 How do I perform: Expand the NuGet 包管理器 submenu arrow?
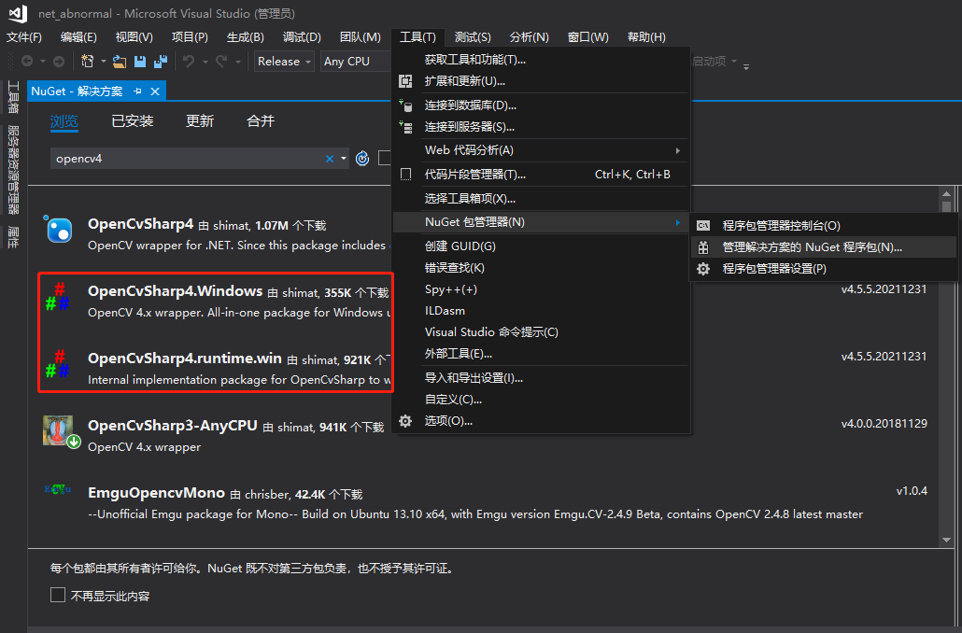pos(677,222)
